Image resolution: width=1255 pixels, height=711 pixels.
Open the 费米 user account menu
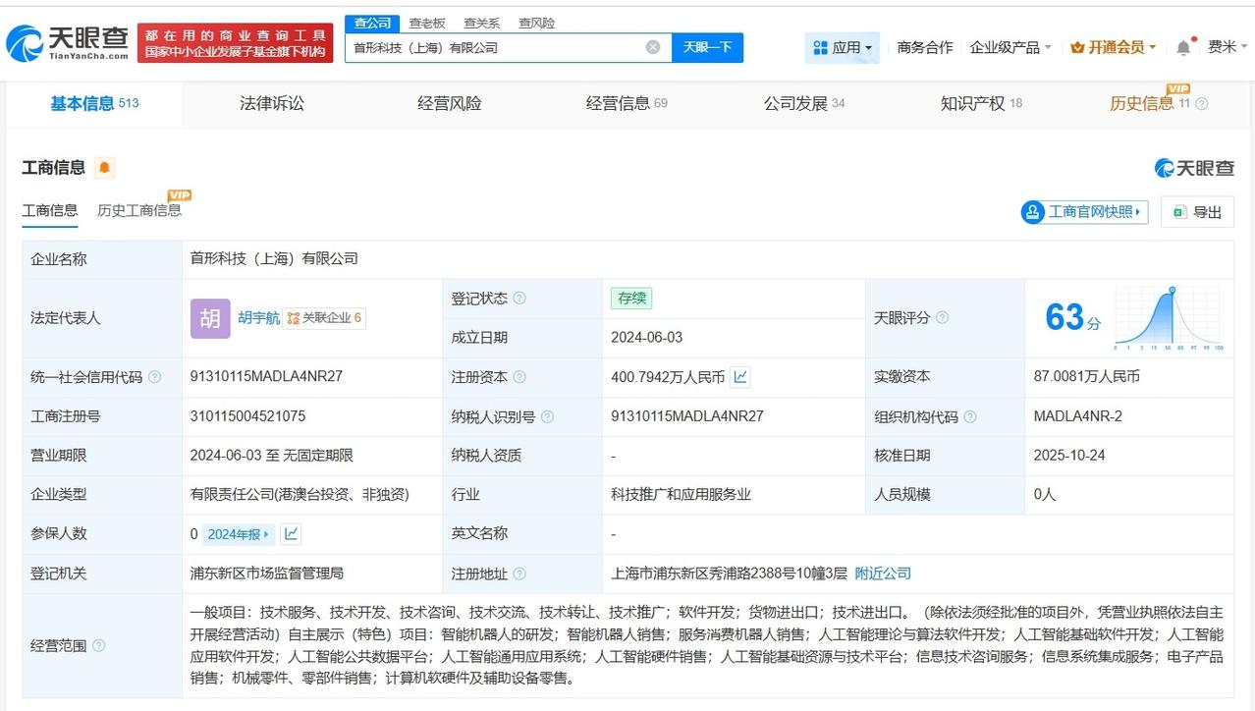click(1227, 47)
